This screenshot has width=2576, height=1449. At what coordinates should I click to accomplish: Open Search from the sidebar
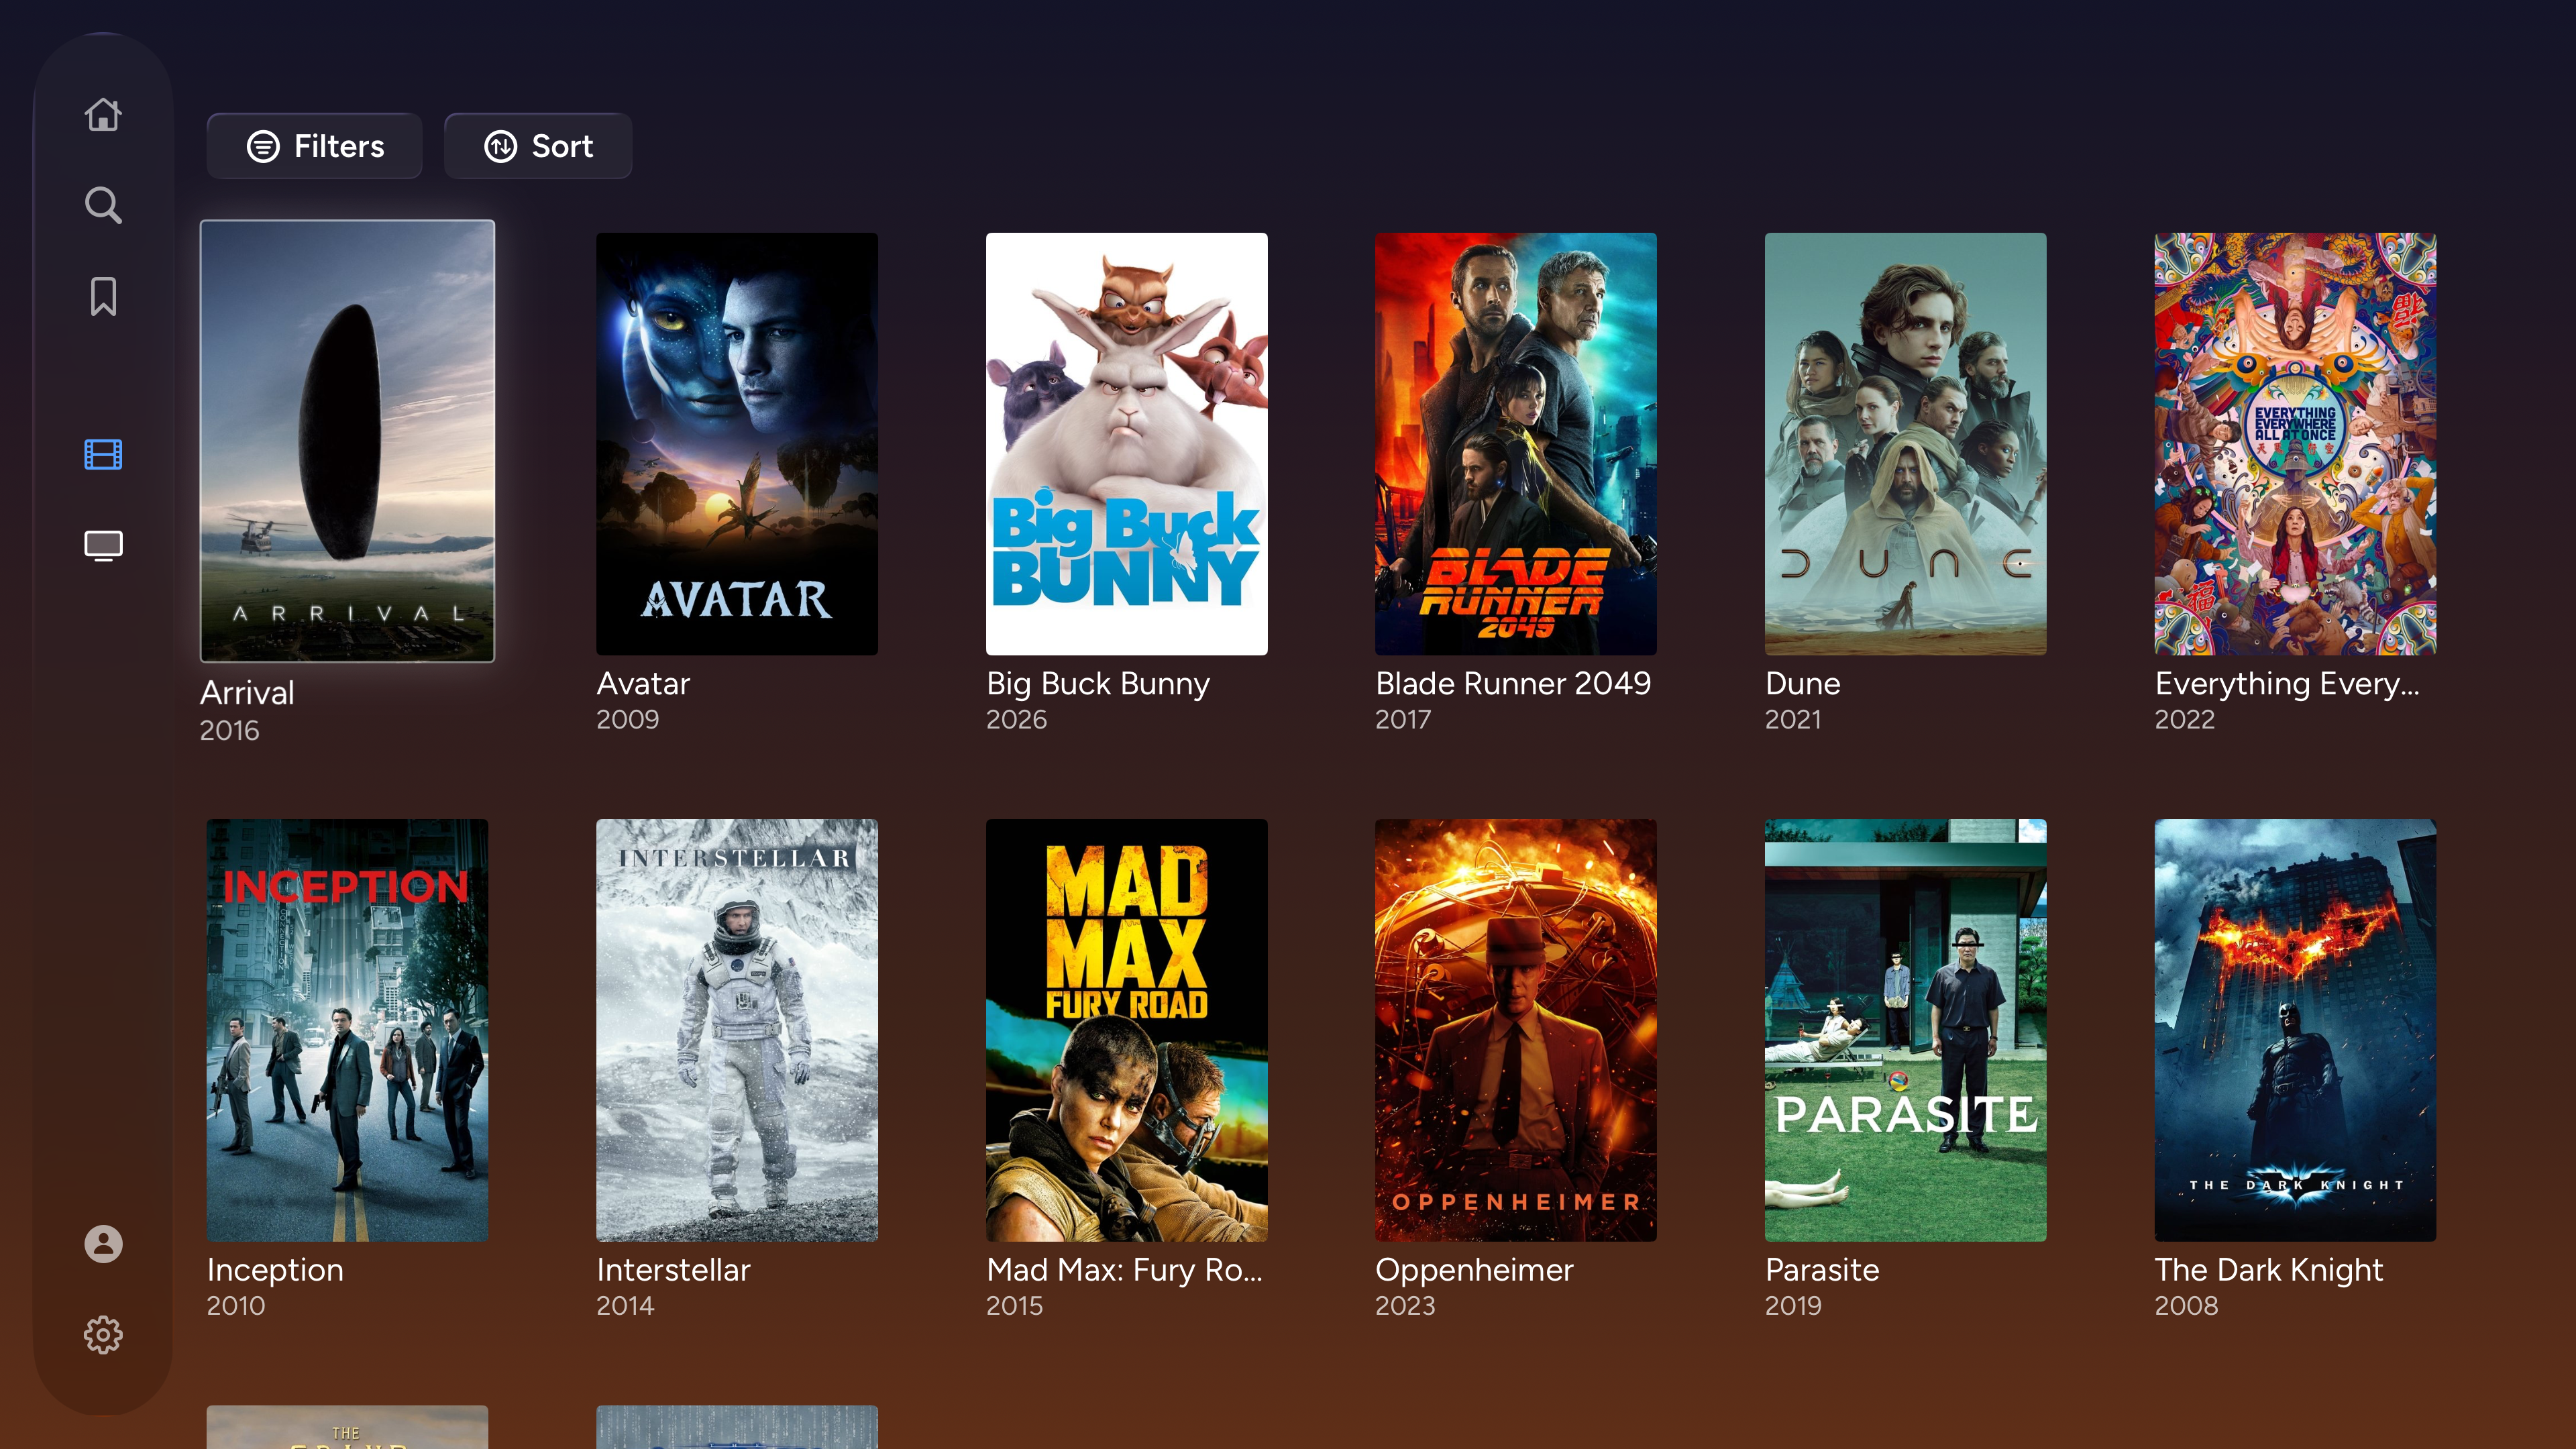point(103,205)
